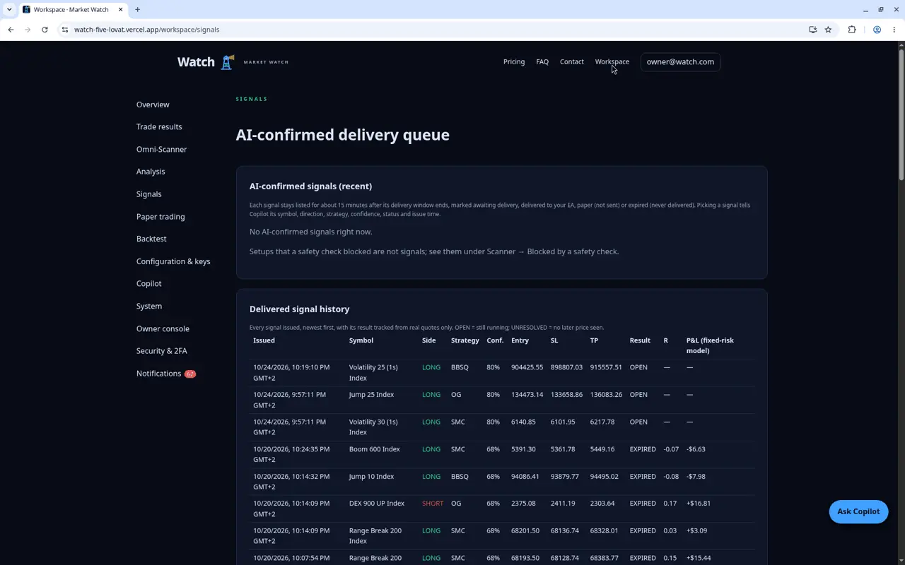Screen dimensions: 905x565
Task: Open the FAQ page
Action: (x=542, y=62)
